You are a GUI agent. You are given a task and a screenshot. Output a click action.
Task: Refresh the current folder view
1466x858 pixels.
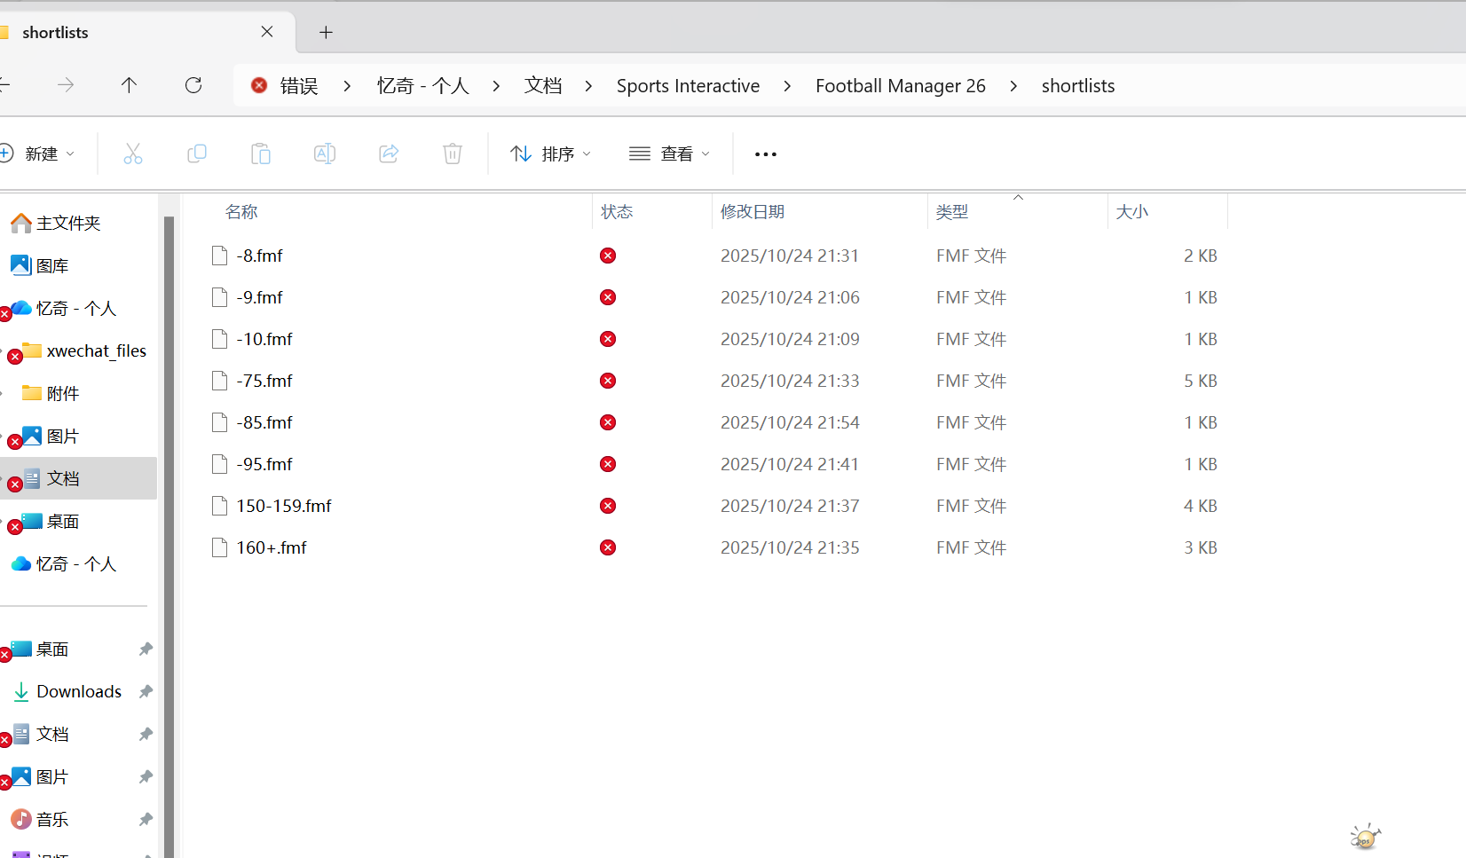point(193,85)
